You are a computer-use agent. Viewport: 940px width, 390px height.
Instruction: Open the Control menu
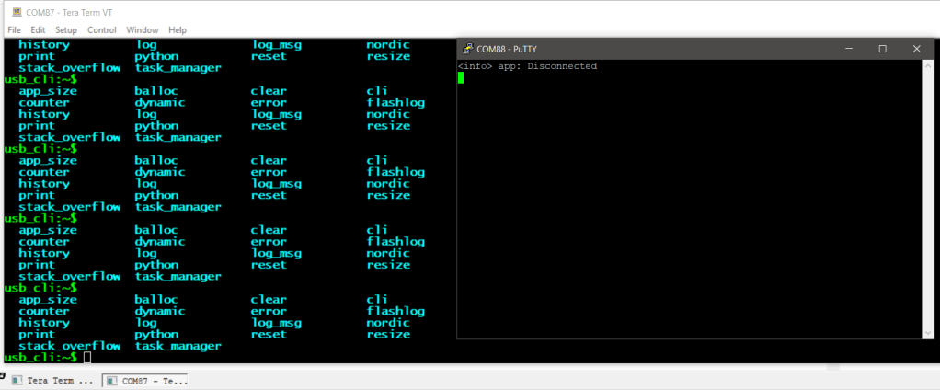click(x=101, y=30)
